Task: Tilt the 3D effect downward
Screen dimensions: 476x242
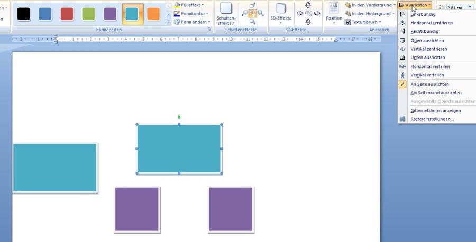Action: pyautogui.click(x=308, y=22)
